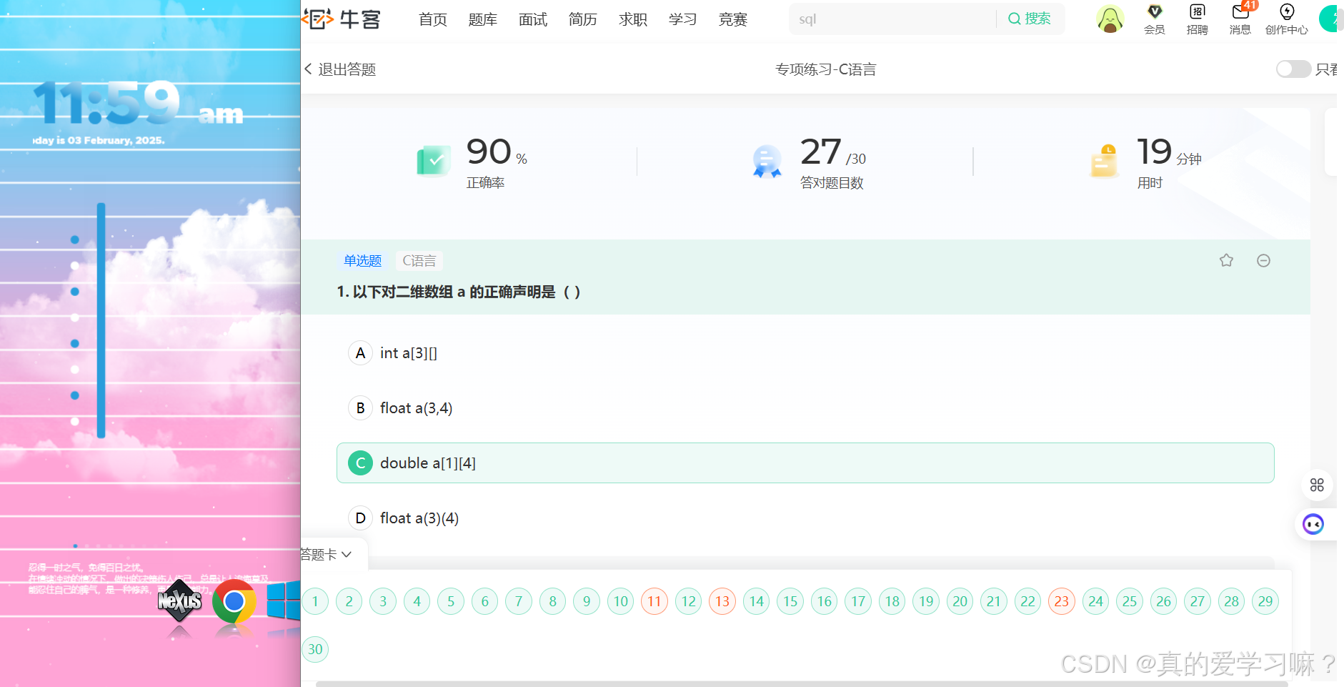Open the floating grid apps icon
1344x687 pixels.
click(x=1317, y=485)
